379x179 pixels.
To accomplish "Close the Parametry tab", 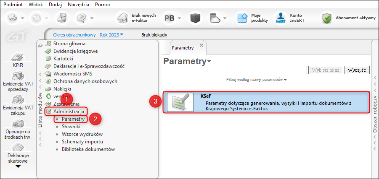I will [201, 45].
